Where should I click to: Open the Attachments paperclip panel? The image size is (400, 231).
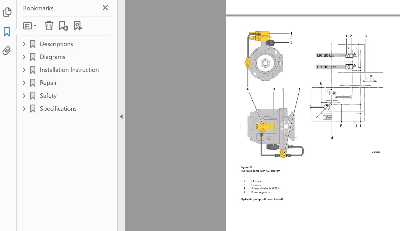[x=7, y=51]
